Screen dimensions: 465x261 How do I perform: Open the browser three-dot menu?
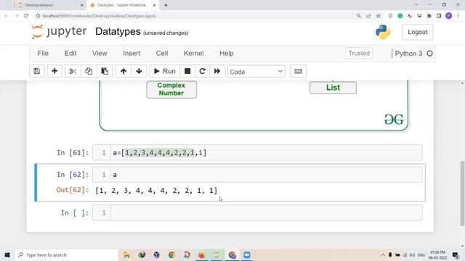coord(458,16)
